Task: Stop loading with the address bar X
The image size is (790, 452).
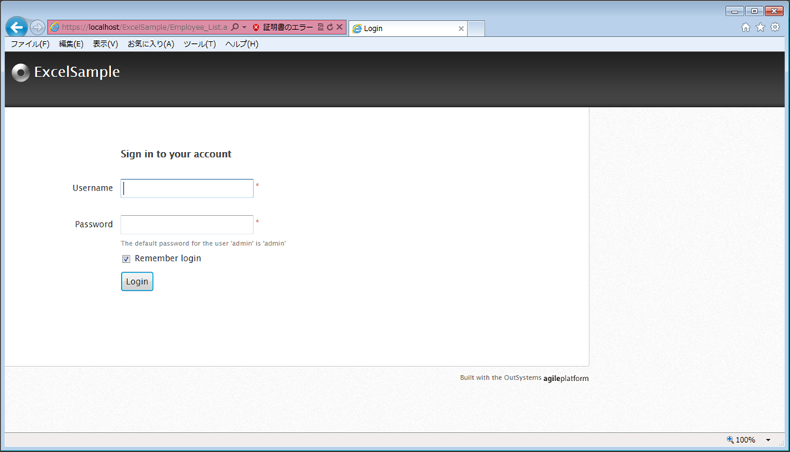Action: pyautogui.click(x=339, y=27)
